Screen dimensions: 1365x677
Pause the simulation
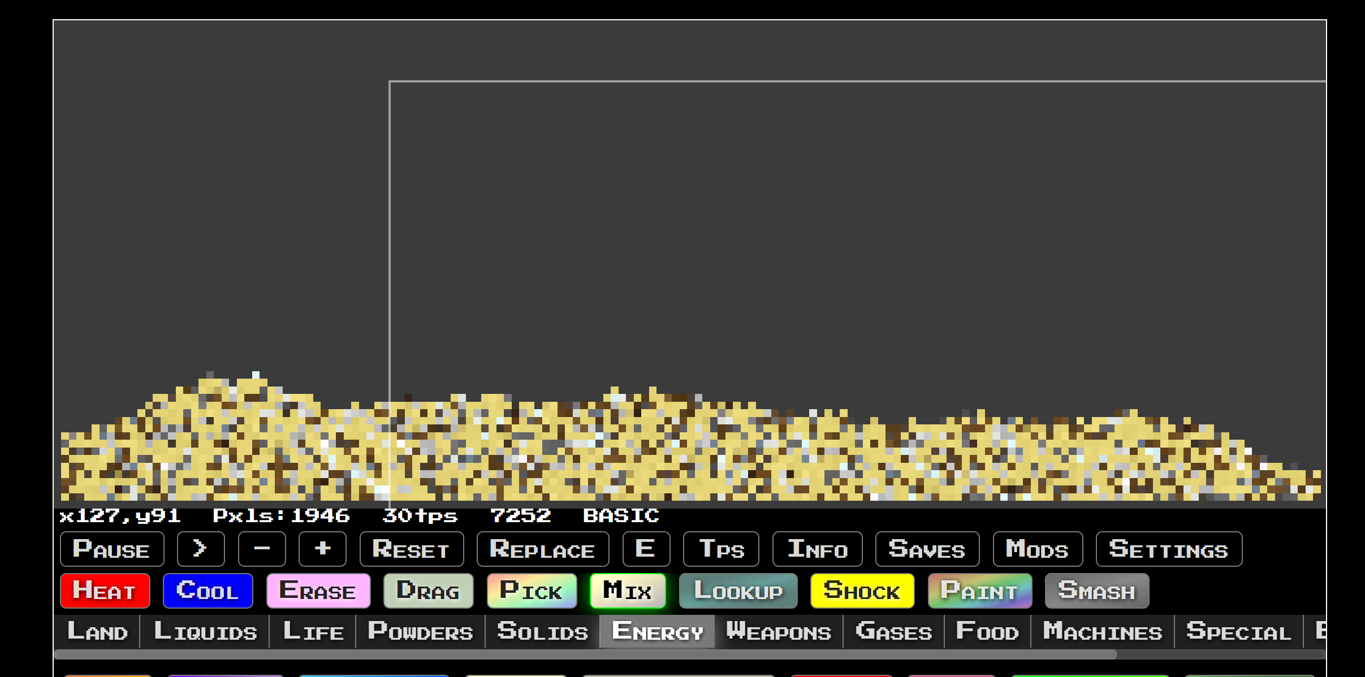click(x=112, y=549)
